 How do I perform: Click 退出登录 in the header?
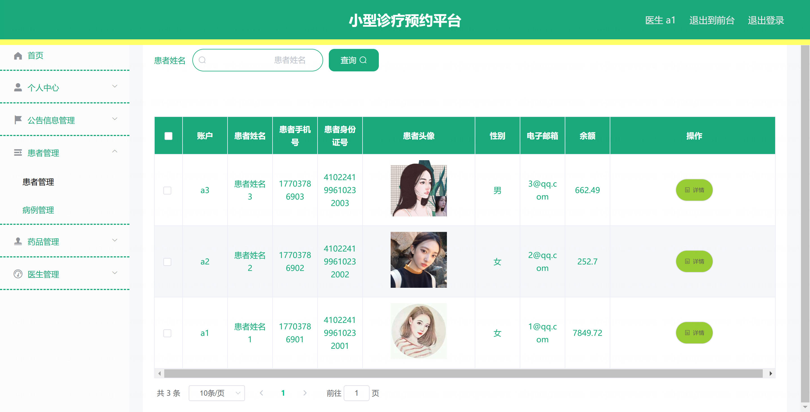click(x=766, y=21)
